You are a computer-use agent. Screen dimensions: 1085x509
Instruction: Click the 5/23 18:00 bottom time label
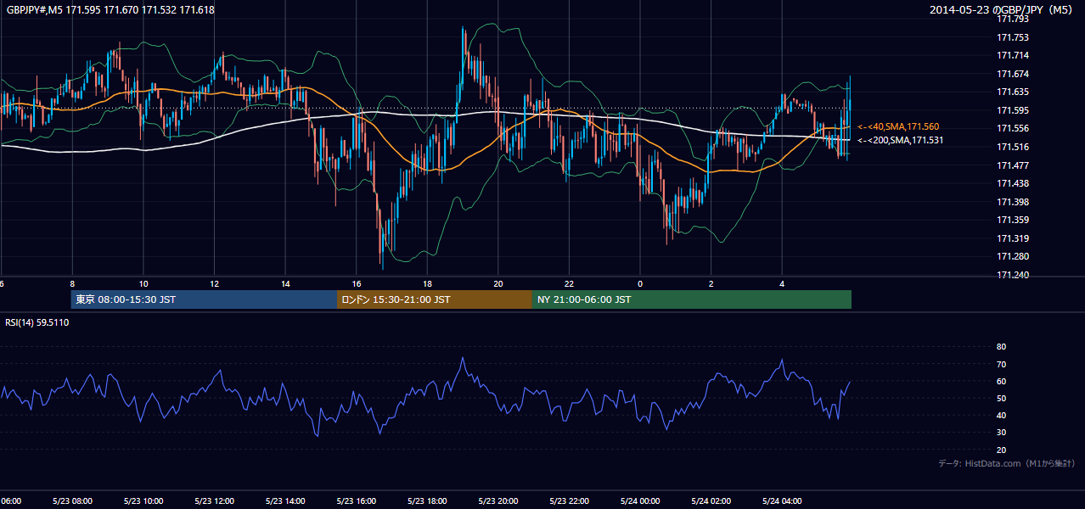[x=427, y=501]
